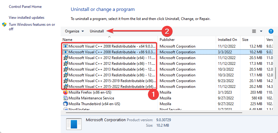Viewport: 278px width, 133px height.
Task: Click the 17.1 MB size cell
Action: [x=255, y=75]
